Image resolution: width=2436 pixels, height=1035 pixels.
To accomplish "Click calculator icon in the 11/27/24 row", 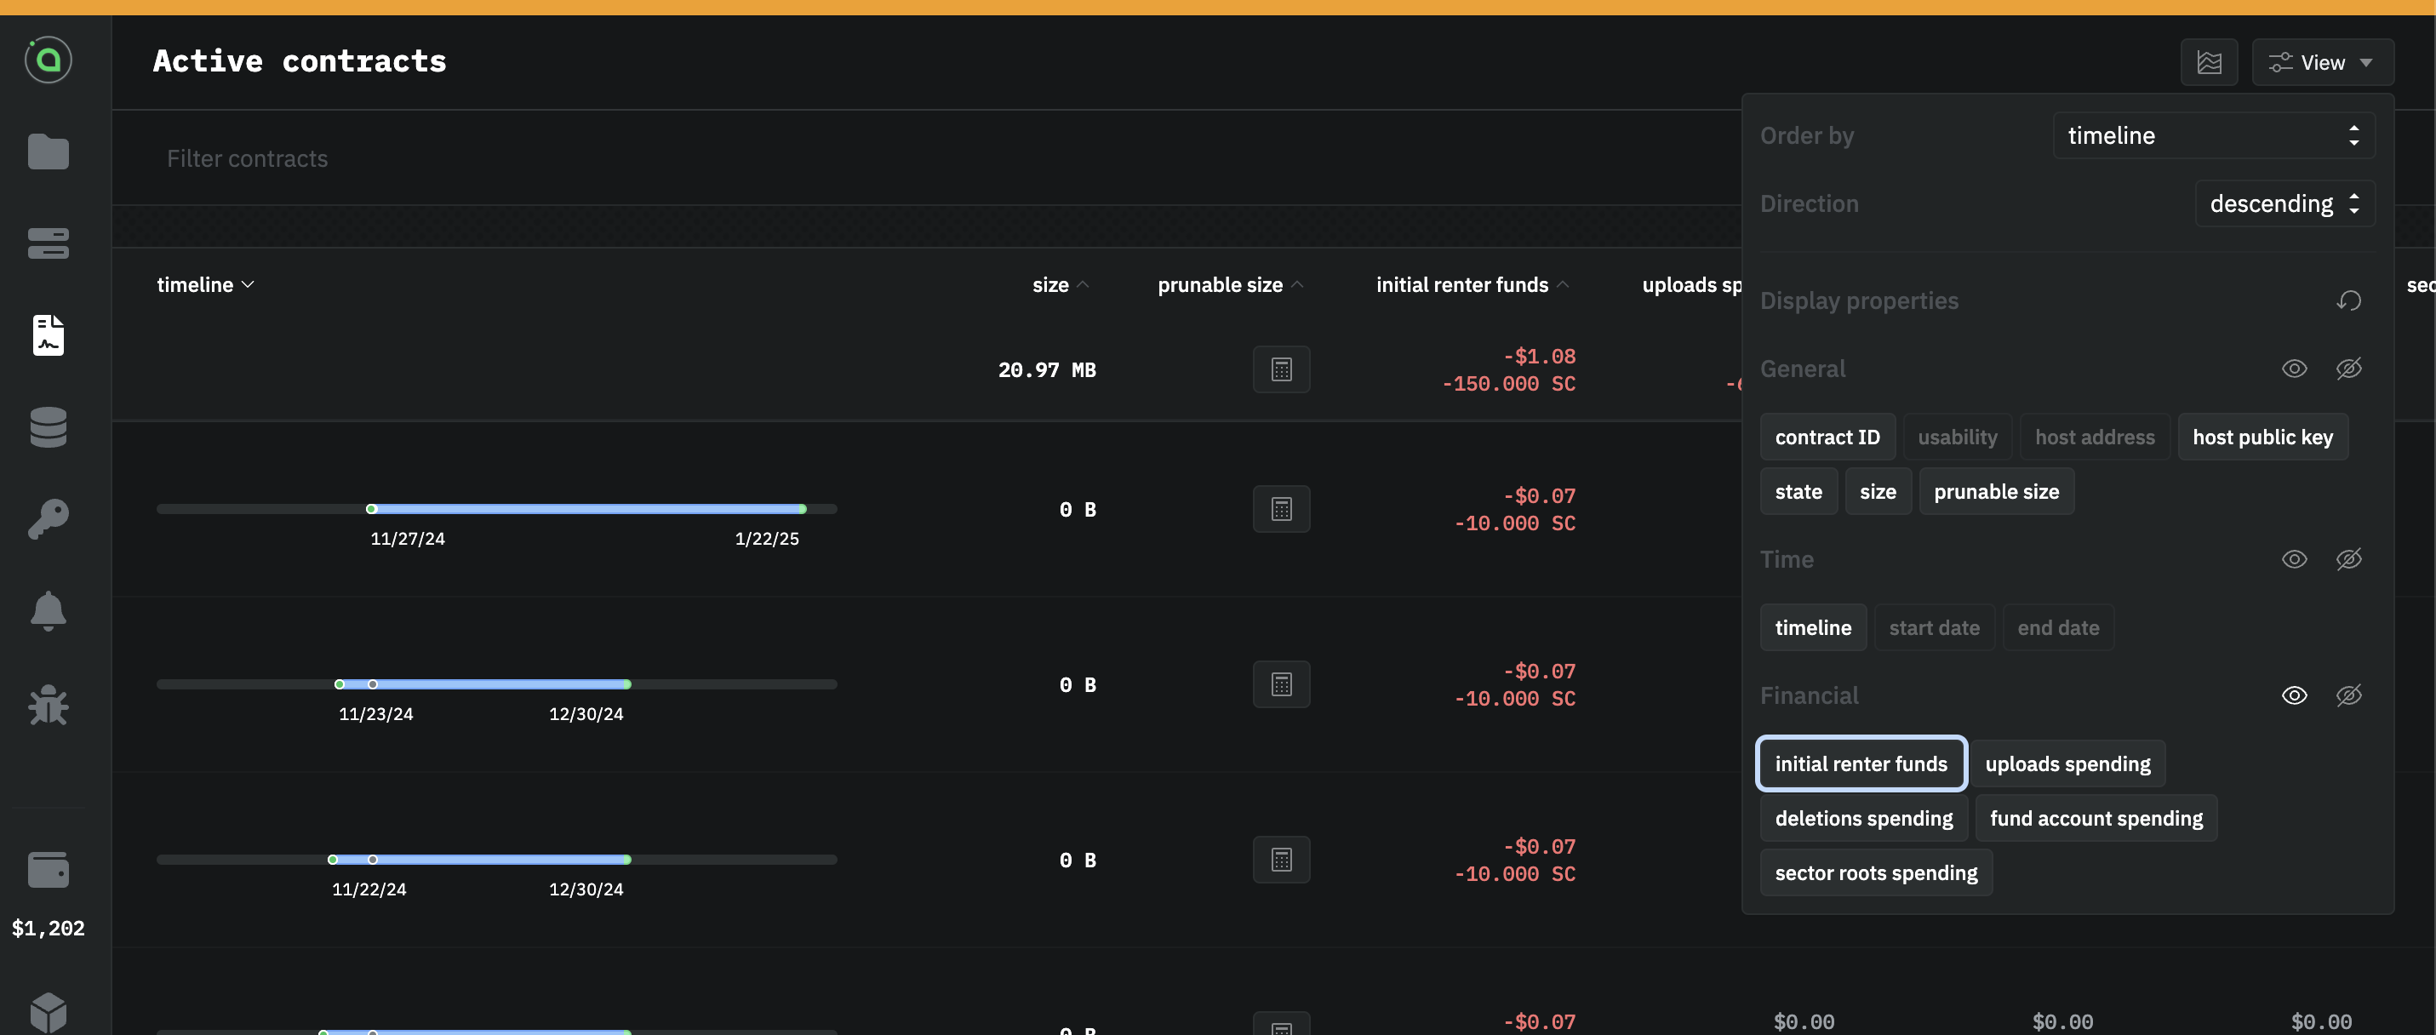I will click(1281, 509).
